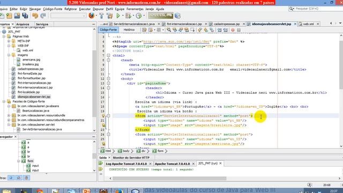Click the re-run green arrows in Saída panel
Screen dimensions: 343x193
point(101,163)
